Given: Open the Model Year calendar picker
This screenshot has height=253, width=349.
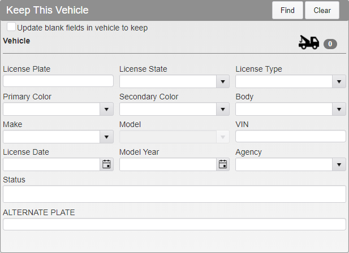Looking at the screenshot, I should (223, 164).
